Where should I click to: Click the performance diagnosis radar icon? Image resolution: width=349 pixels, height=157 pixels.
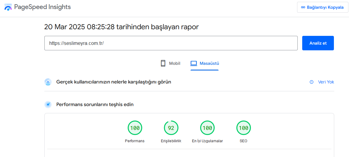pos(48,104)
